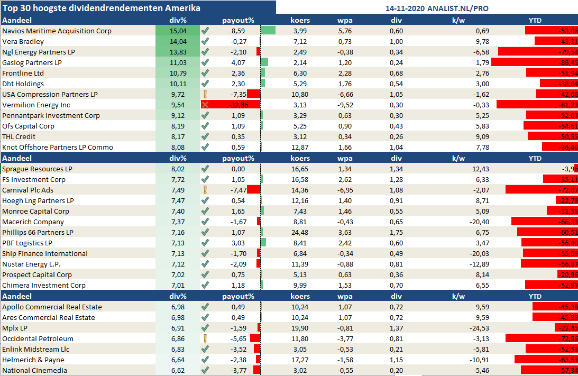578x376 pixels.
Task: Click the koers value 17,27 for Helmerich & Payne
Action: click(x=300, y=360)
